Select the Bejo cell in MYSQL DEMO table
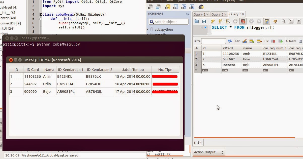The width and height of the screenshot is (303, 159). coord(49,92)
